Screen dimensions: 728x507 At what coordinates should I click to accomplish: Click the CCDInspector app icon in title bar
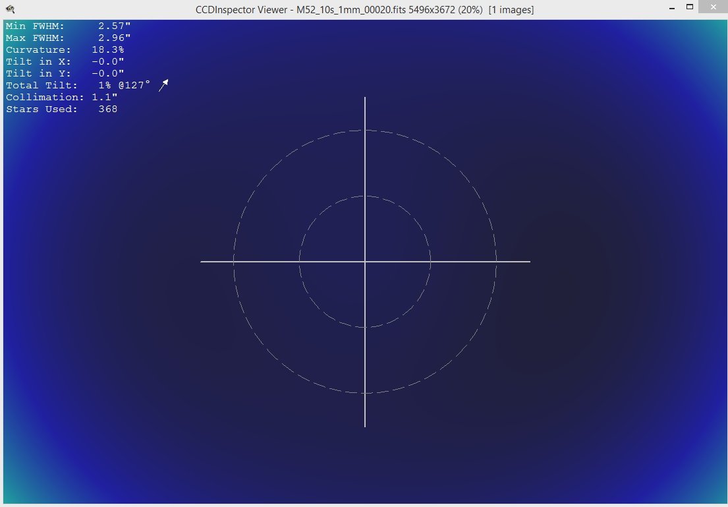10,9
